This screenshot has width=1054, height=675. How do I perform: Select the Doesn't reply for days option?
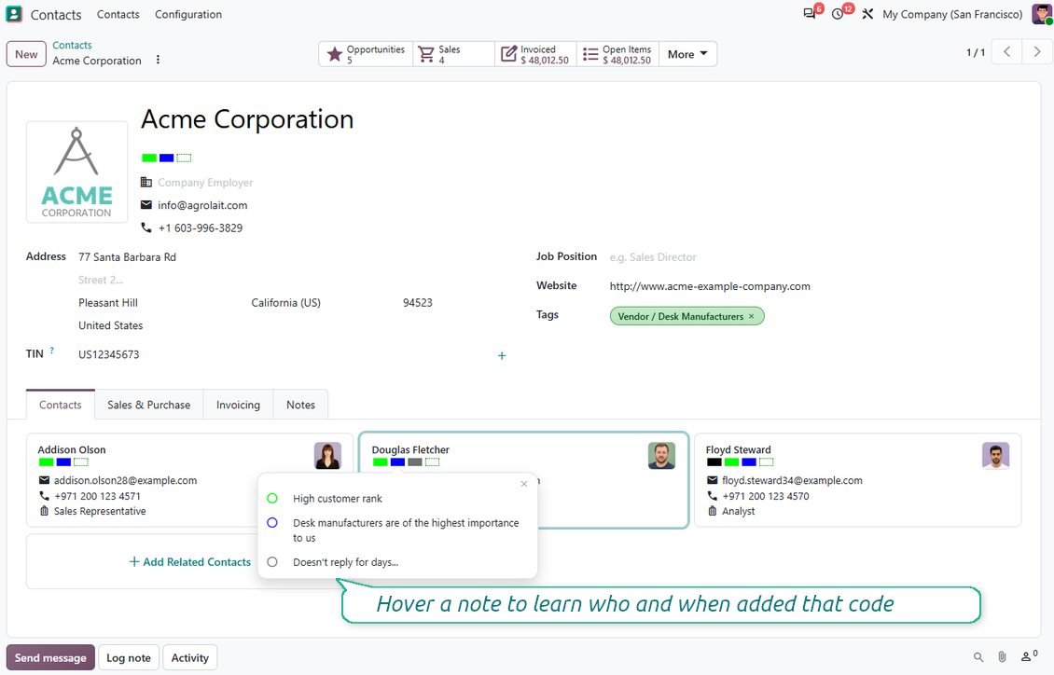pyautogui.click(x=272, y=562)
